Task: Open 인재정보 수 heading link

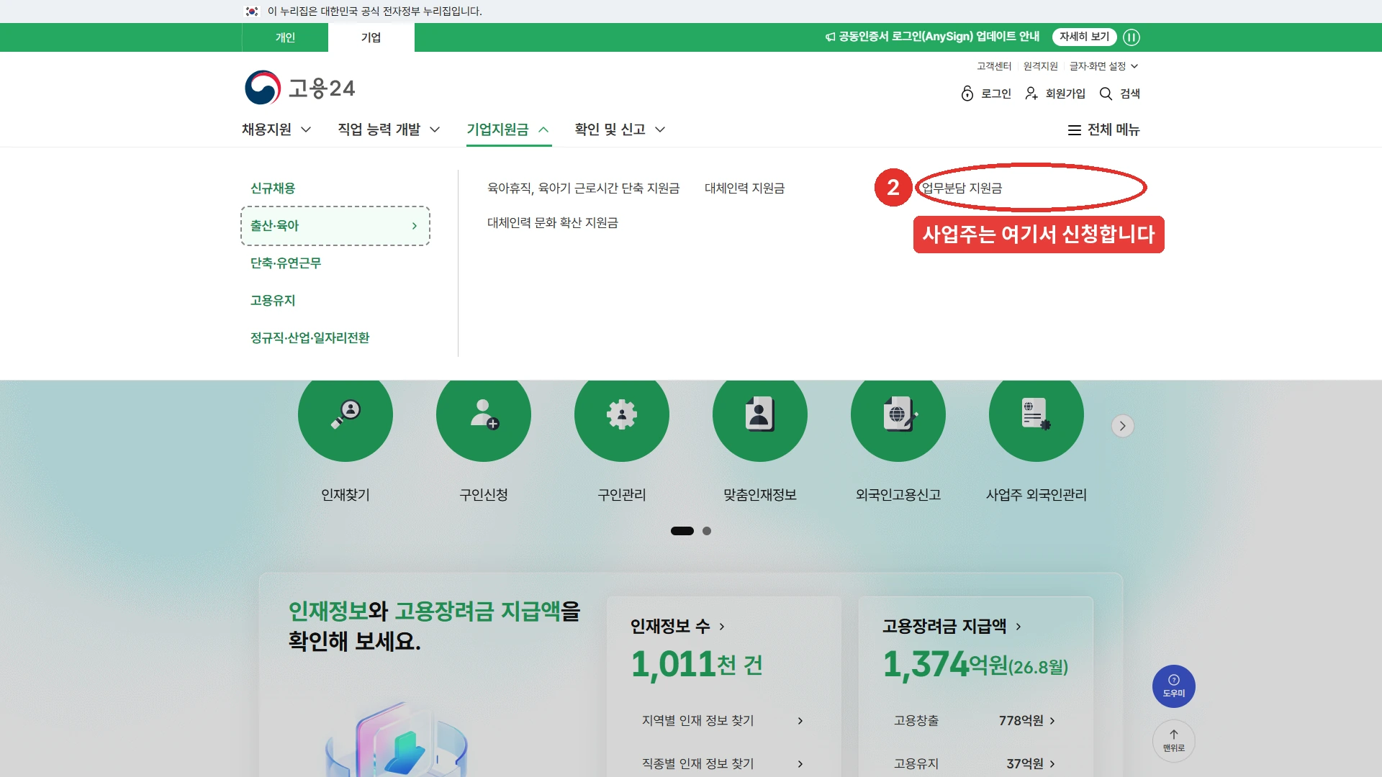Action: coord(677,627)
